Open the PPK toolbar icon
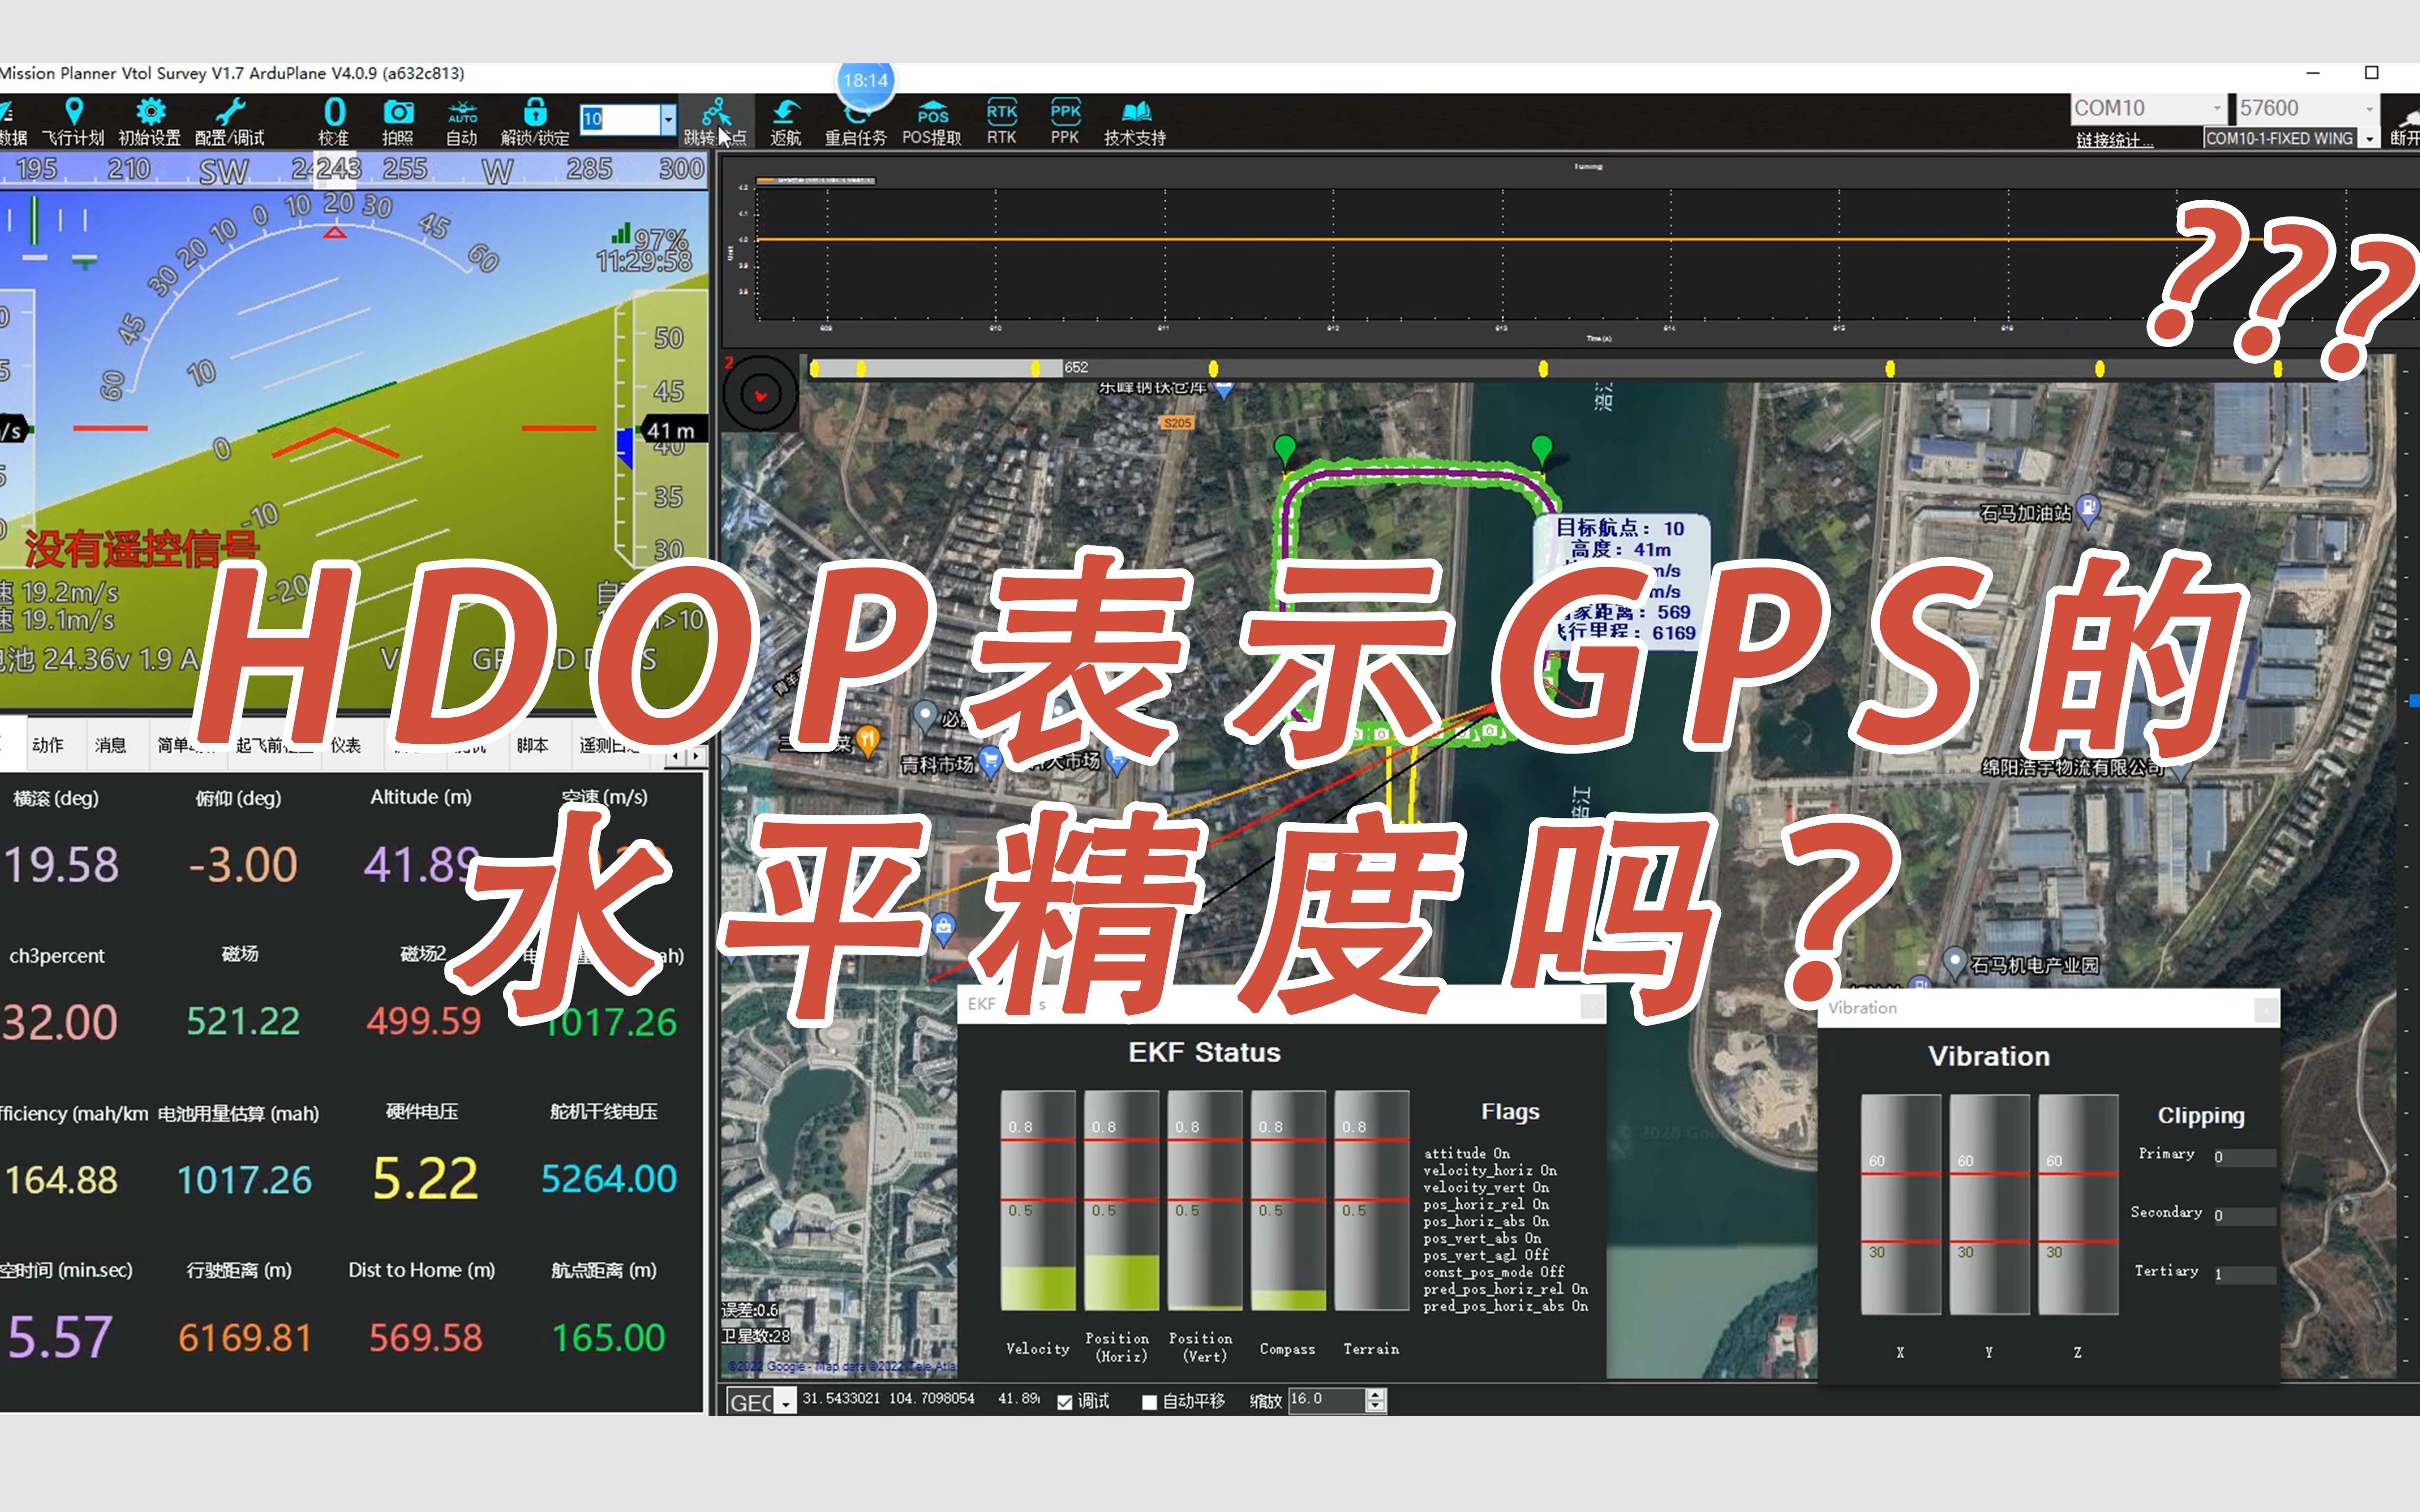Viewport: 2420px width, 1512px height. point(1065,121)
